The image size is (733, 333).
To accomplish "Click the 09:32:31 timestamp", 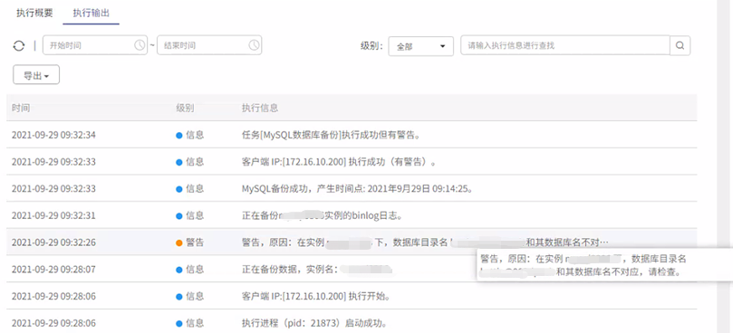I will (x=53, y=215).
